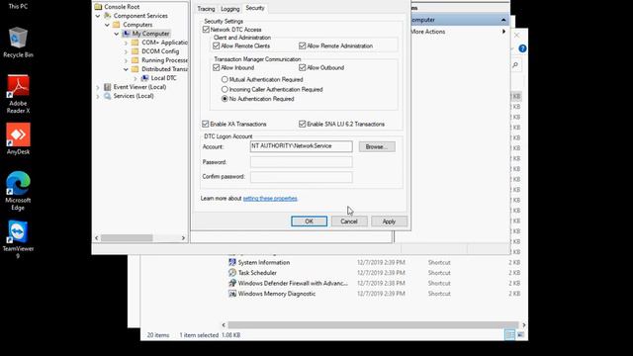Select the Running Processes folder
The height and width of the screenshot is (356, 633).
pos(160,60)
